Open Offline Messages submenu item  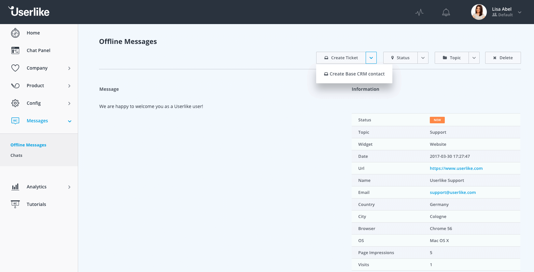point(28,145)
